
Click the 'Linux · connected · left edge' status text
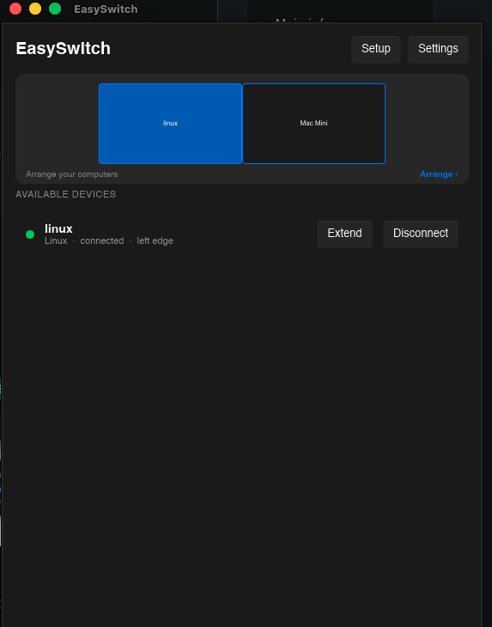click(109, 240)
